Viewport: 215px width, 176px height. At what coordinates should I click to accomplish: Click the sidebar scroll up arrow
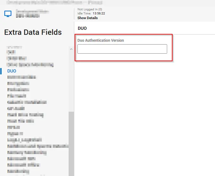71,49
